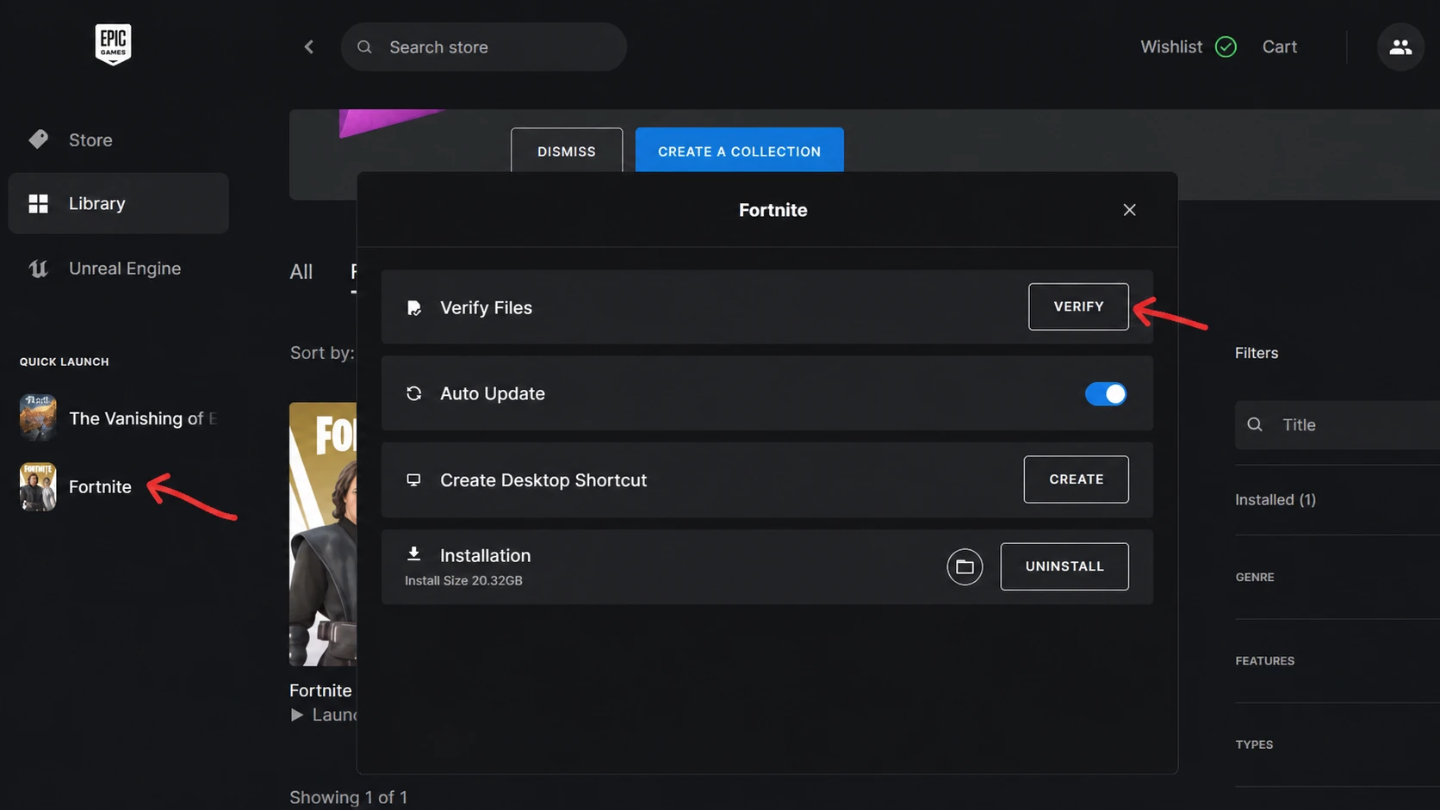Expand the TYPES filter section
1440x810 pixels.
coord(1254,745)
